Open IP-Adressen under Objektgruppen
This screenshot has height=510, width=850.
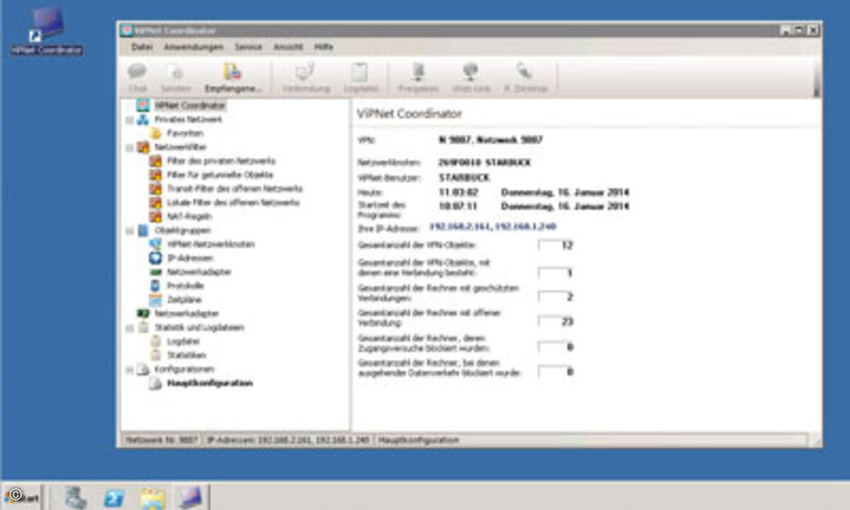[191, 259]
